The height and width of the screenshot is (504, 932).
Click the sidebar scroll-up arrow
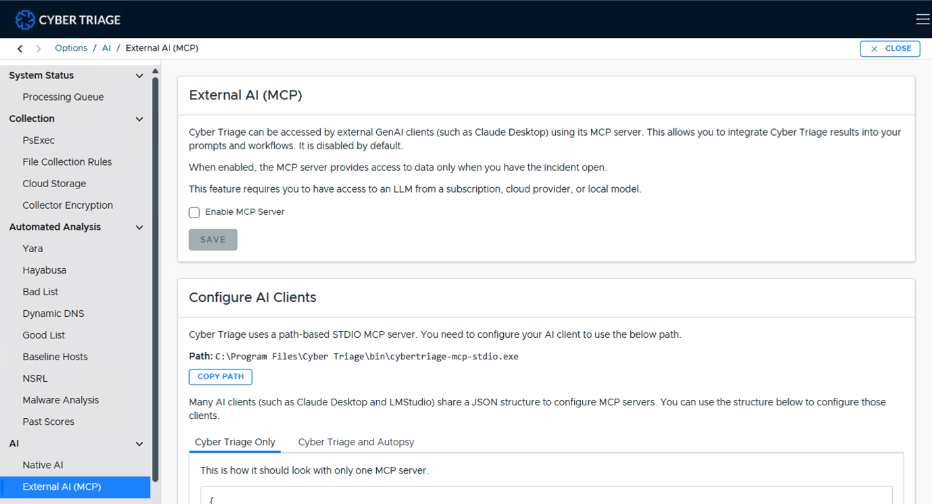pos(155,71)
